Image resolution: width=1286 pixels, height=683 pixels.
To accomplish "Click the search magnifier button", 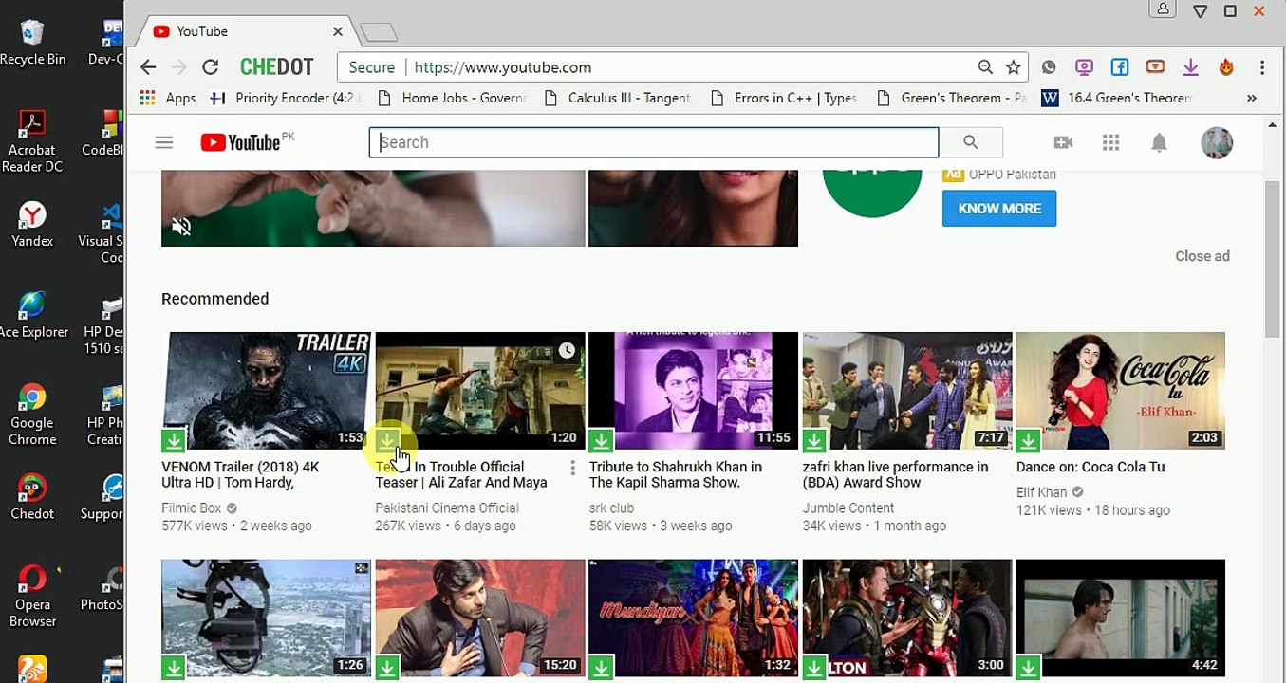I will (x=970, y=142).
